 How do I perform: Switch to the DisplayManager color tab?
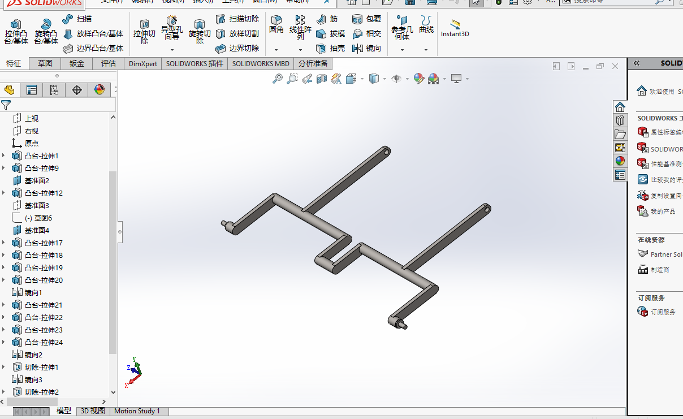100,89
